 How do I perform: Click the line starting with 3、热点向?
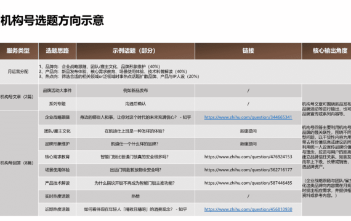pyautogui.click(x=119, y=76)
